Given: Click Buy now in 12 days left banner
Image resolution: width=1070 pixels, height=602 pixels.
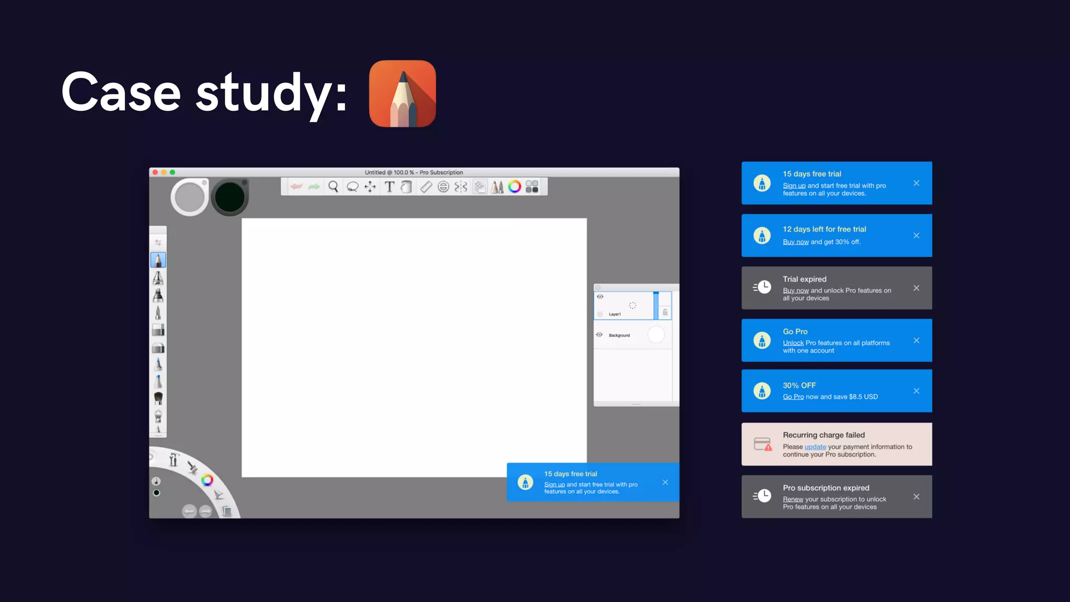Looking at the screenshot, I should [795, 242].
